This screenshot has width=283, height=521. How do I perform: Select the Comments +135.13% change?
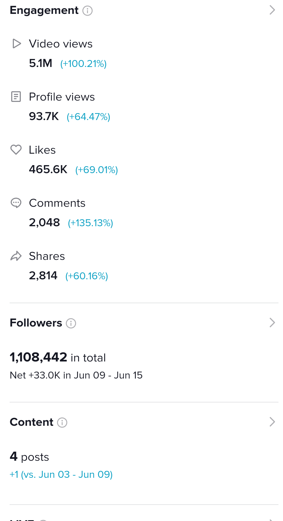[90, 223]
